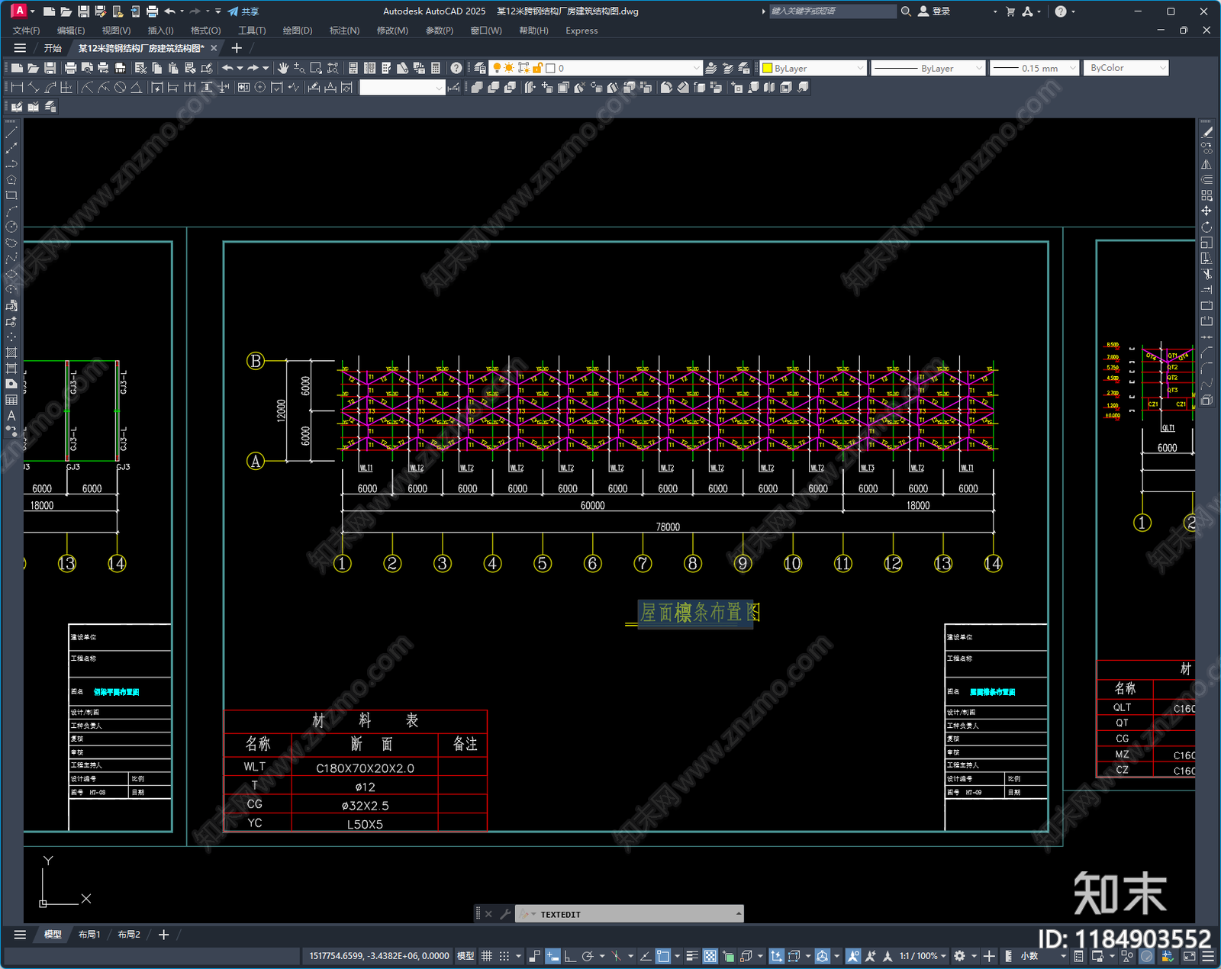Toggle lineweight display in status bar
Viewport: 1221px width, 969px height.
pos(692,956)
